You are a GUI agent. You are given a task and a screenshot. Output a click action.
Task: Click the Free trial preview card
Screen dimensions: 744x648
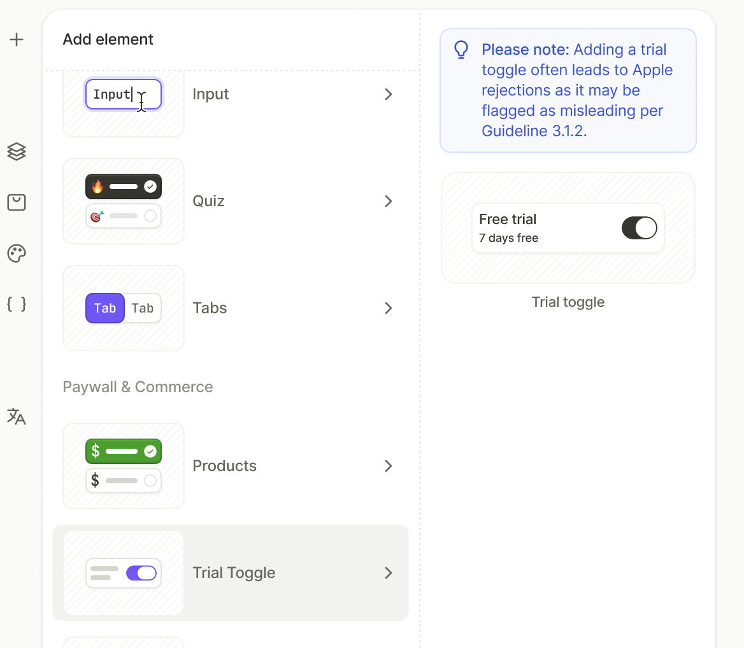568,228
